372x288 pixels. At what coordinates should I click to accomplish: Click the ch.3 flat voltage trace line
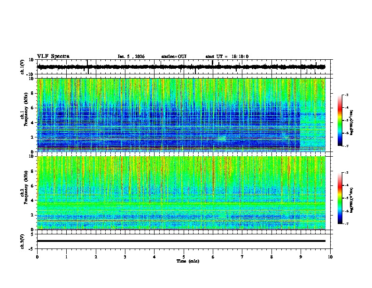pyautogui.click(x=181, y=241)
